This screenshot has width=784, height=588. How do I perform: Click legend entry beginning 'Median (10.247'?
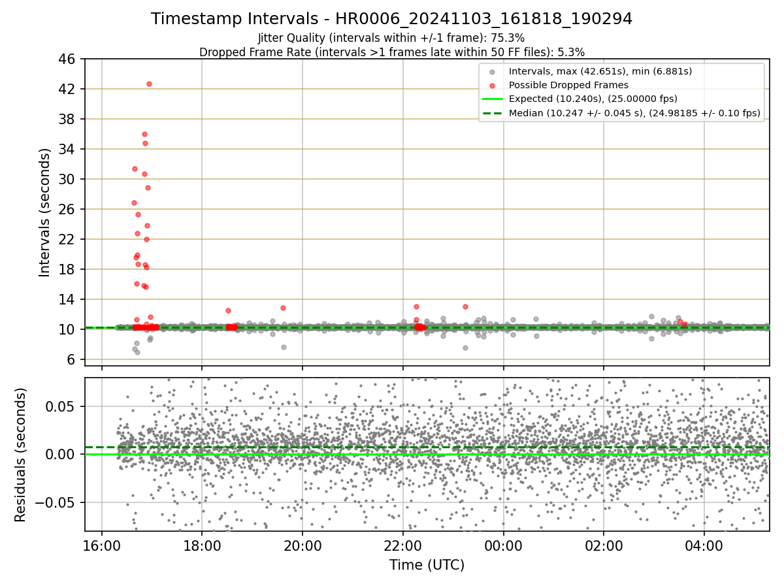634,113
